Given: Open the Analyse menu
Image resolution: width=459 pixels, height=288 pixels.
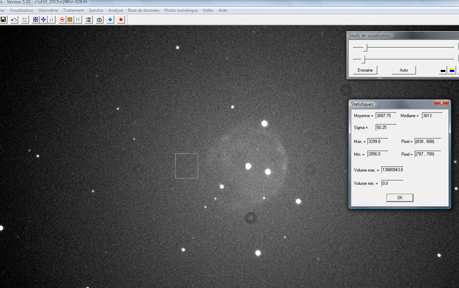Looking at the screenshot, I should [116, 10].
